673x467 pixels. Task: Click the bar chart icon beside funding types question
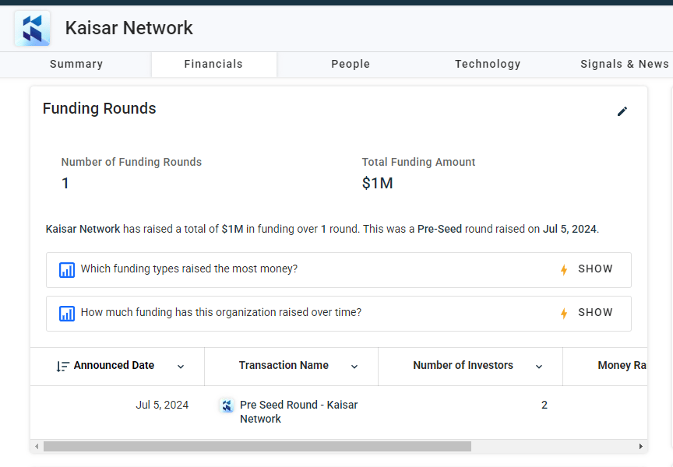pos(67,270)
